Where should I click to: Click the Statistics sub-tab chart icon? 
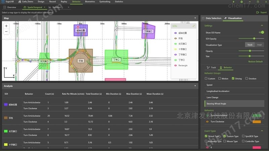(50, 7)
